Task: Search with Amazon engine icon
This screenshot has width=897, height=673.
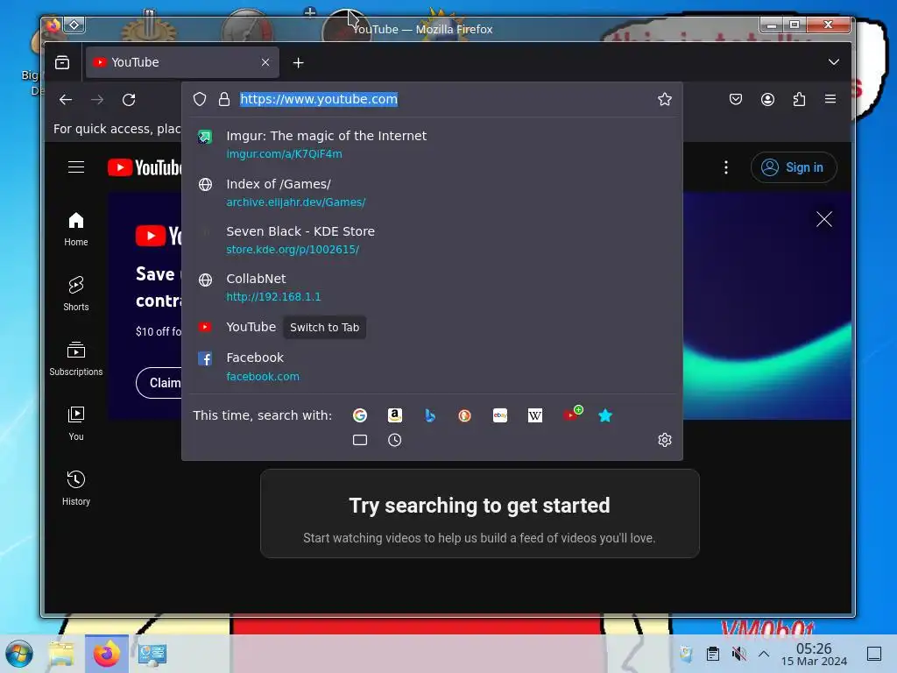Action: pyautogui.click(x=395, y=415)
